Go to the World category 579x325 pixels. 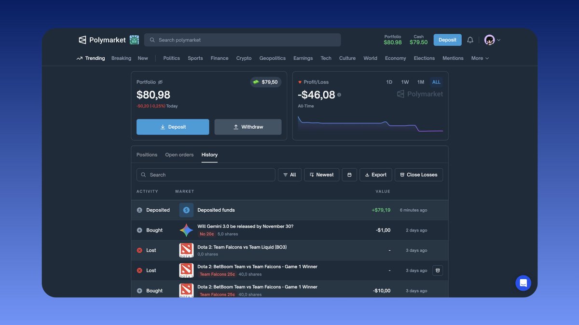[x=370, y=58]
